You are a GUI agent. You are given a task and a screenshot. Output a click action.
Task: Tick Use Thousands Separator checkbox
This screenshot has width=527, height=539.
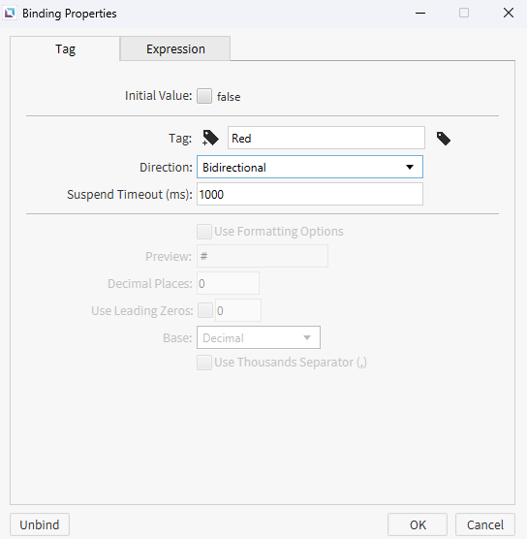tap(204, 363)
